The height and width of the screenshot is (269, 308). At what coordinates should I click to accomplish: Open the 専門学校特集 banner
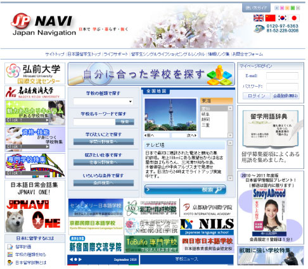coord(35,166)
